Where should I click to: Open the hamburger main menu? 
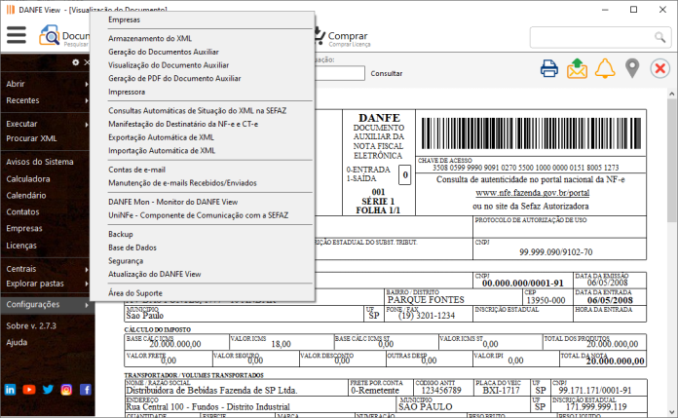pos(17,35)
